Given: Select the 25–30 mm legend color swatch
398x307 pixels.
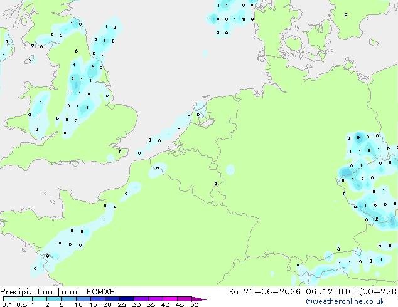Looking at the screenshot, I should pyautogui.click(x=126, y=299).
